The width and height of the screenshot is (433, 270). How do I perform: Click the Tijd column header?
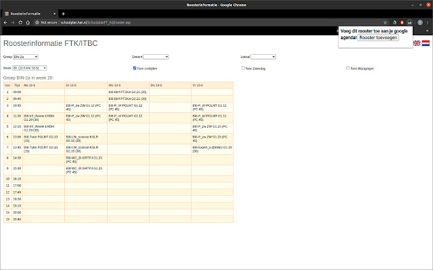point(17,86)
